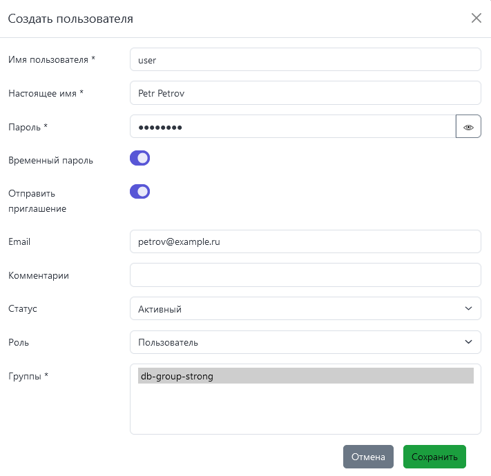The width and height of the screenshot is (491, 476).
Task: Click the Настоящее имя field with Petr Petrov
Action: (x=305, y=93)
